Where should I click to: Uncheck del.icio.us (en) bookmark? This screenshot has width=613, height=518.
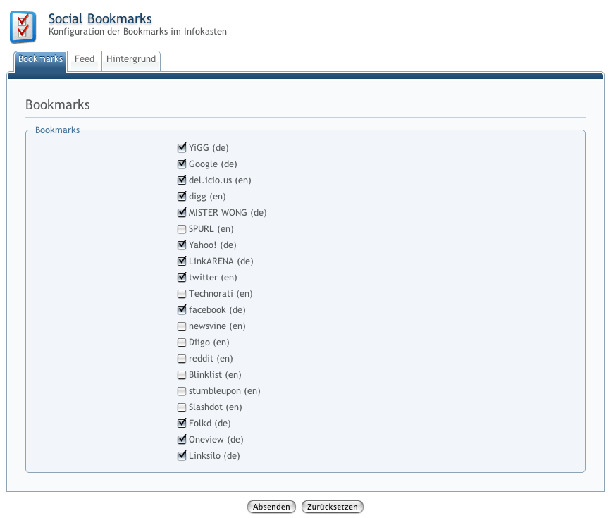[x=182, y=180]
